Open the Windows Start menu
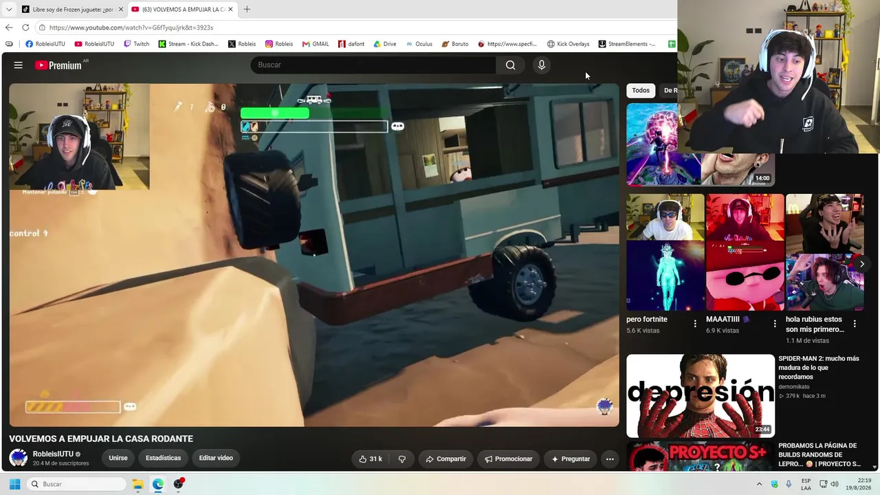880x495 pixels. click(14, 484)
